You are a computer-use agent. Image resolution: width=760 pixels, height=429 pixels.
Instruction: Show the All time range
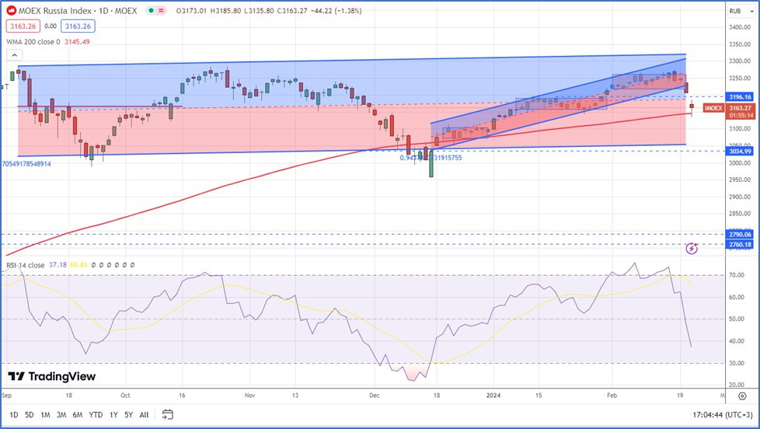(144, 415)
